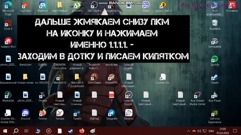Select the PDF file named 7
Viewport: 241px width, 135px height.
coord(111,97)
